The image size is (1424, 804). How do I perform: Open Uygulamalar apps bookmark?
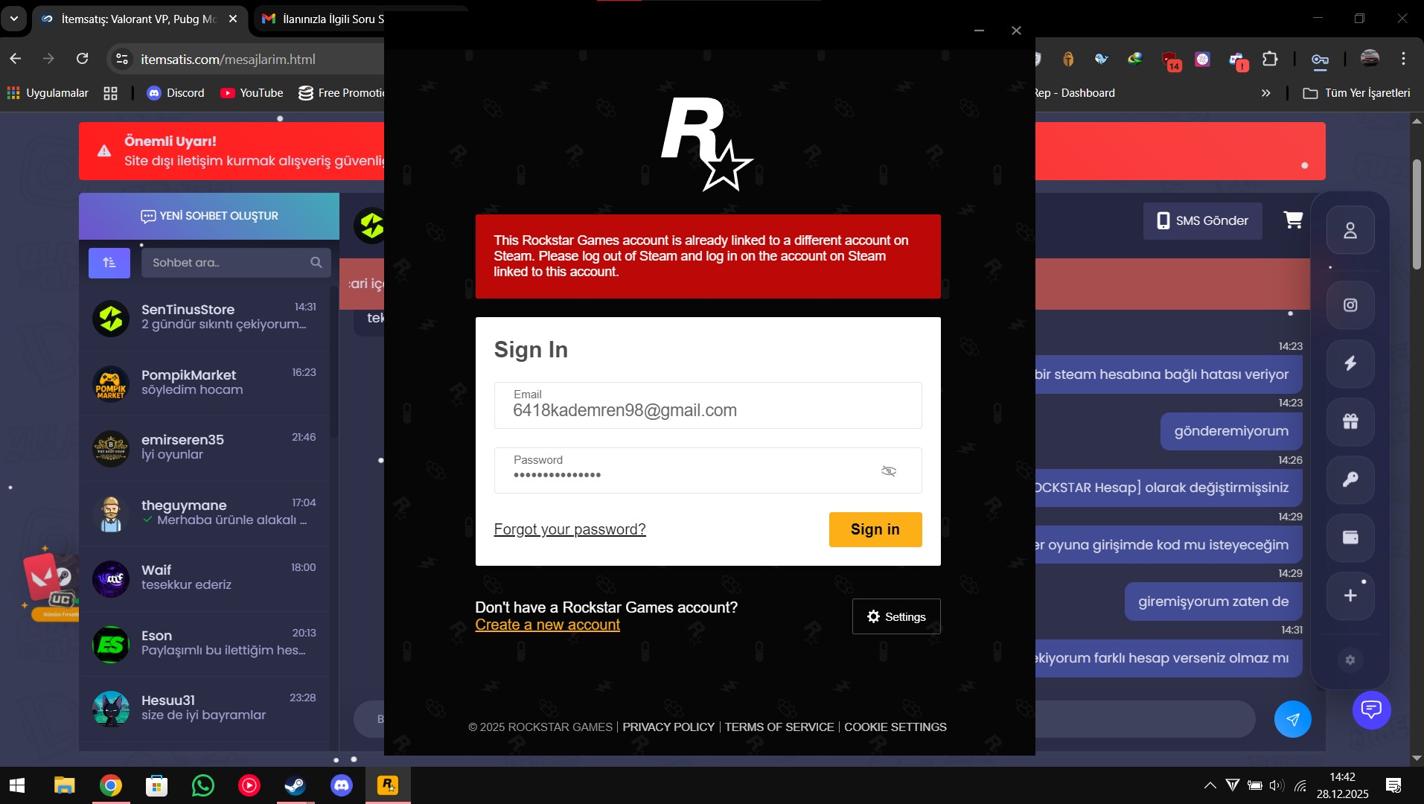point(48,93)
